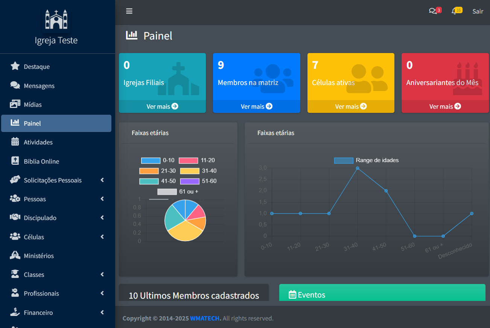The width and height of the screenshot is (490, 328).
Task: Click the church logo above Igreja Teste
Action: tap(56, 19)
